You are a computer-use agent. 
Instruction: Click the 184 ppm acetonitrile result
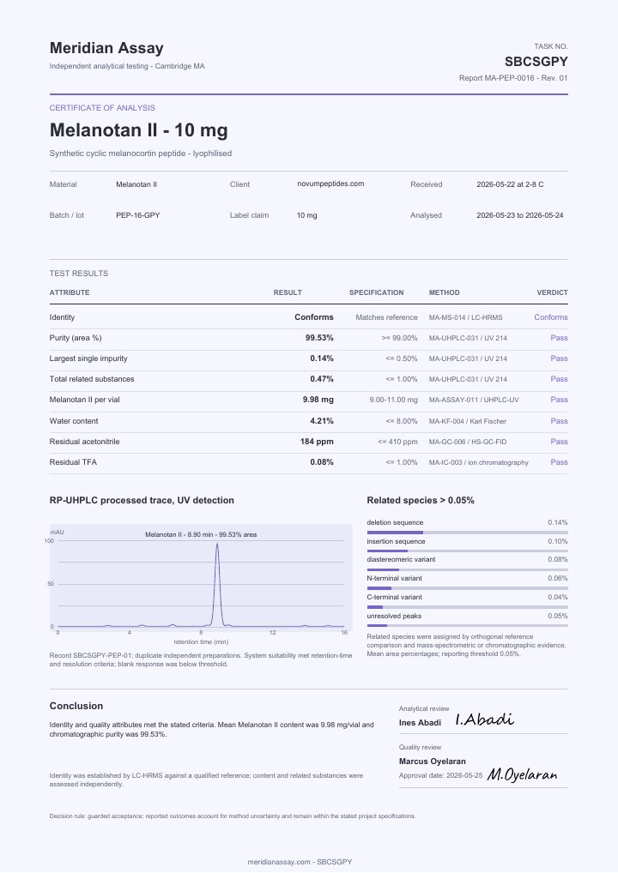(317, 442)
